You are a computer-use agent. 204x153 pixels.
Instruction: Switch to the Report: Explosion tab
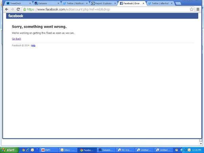tap(104, 3)
